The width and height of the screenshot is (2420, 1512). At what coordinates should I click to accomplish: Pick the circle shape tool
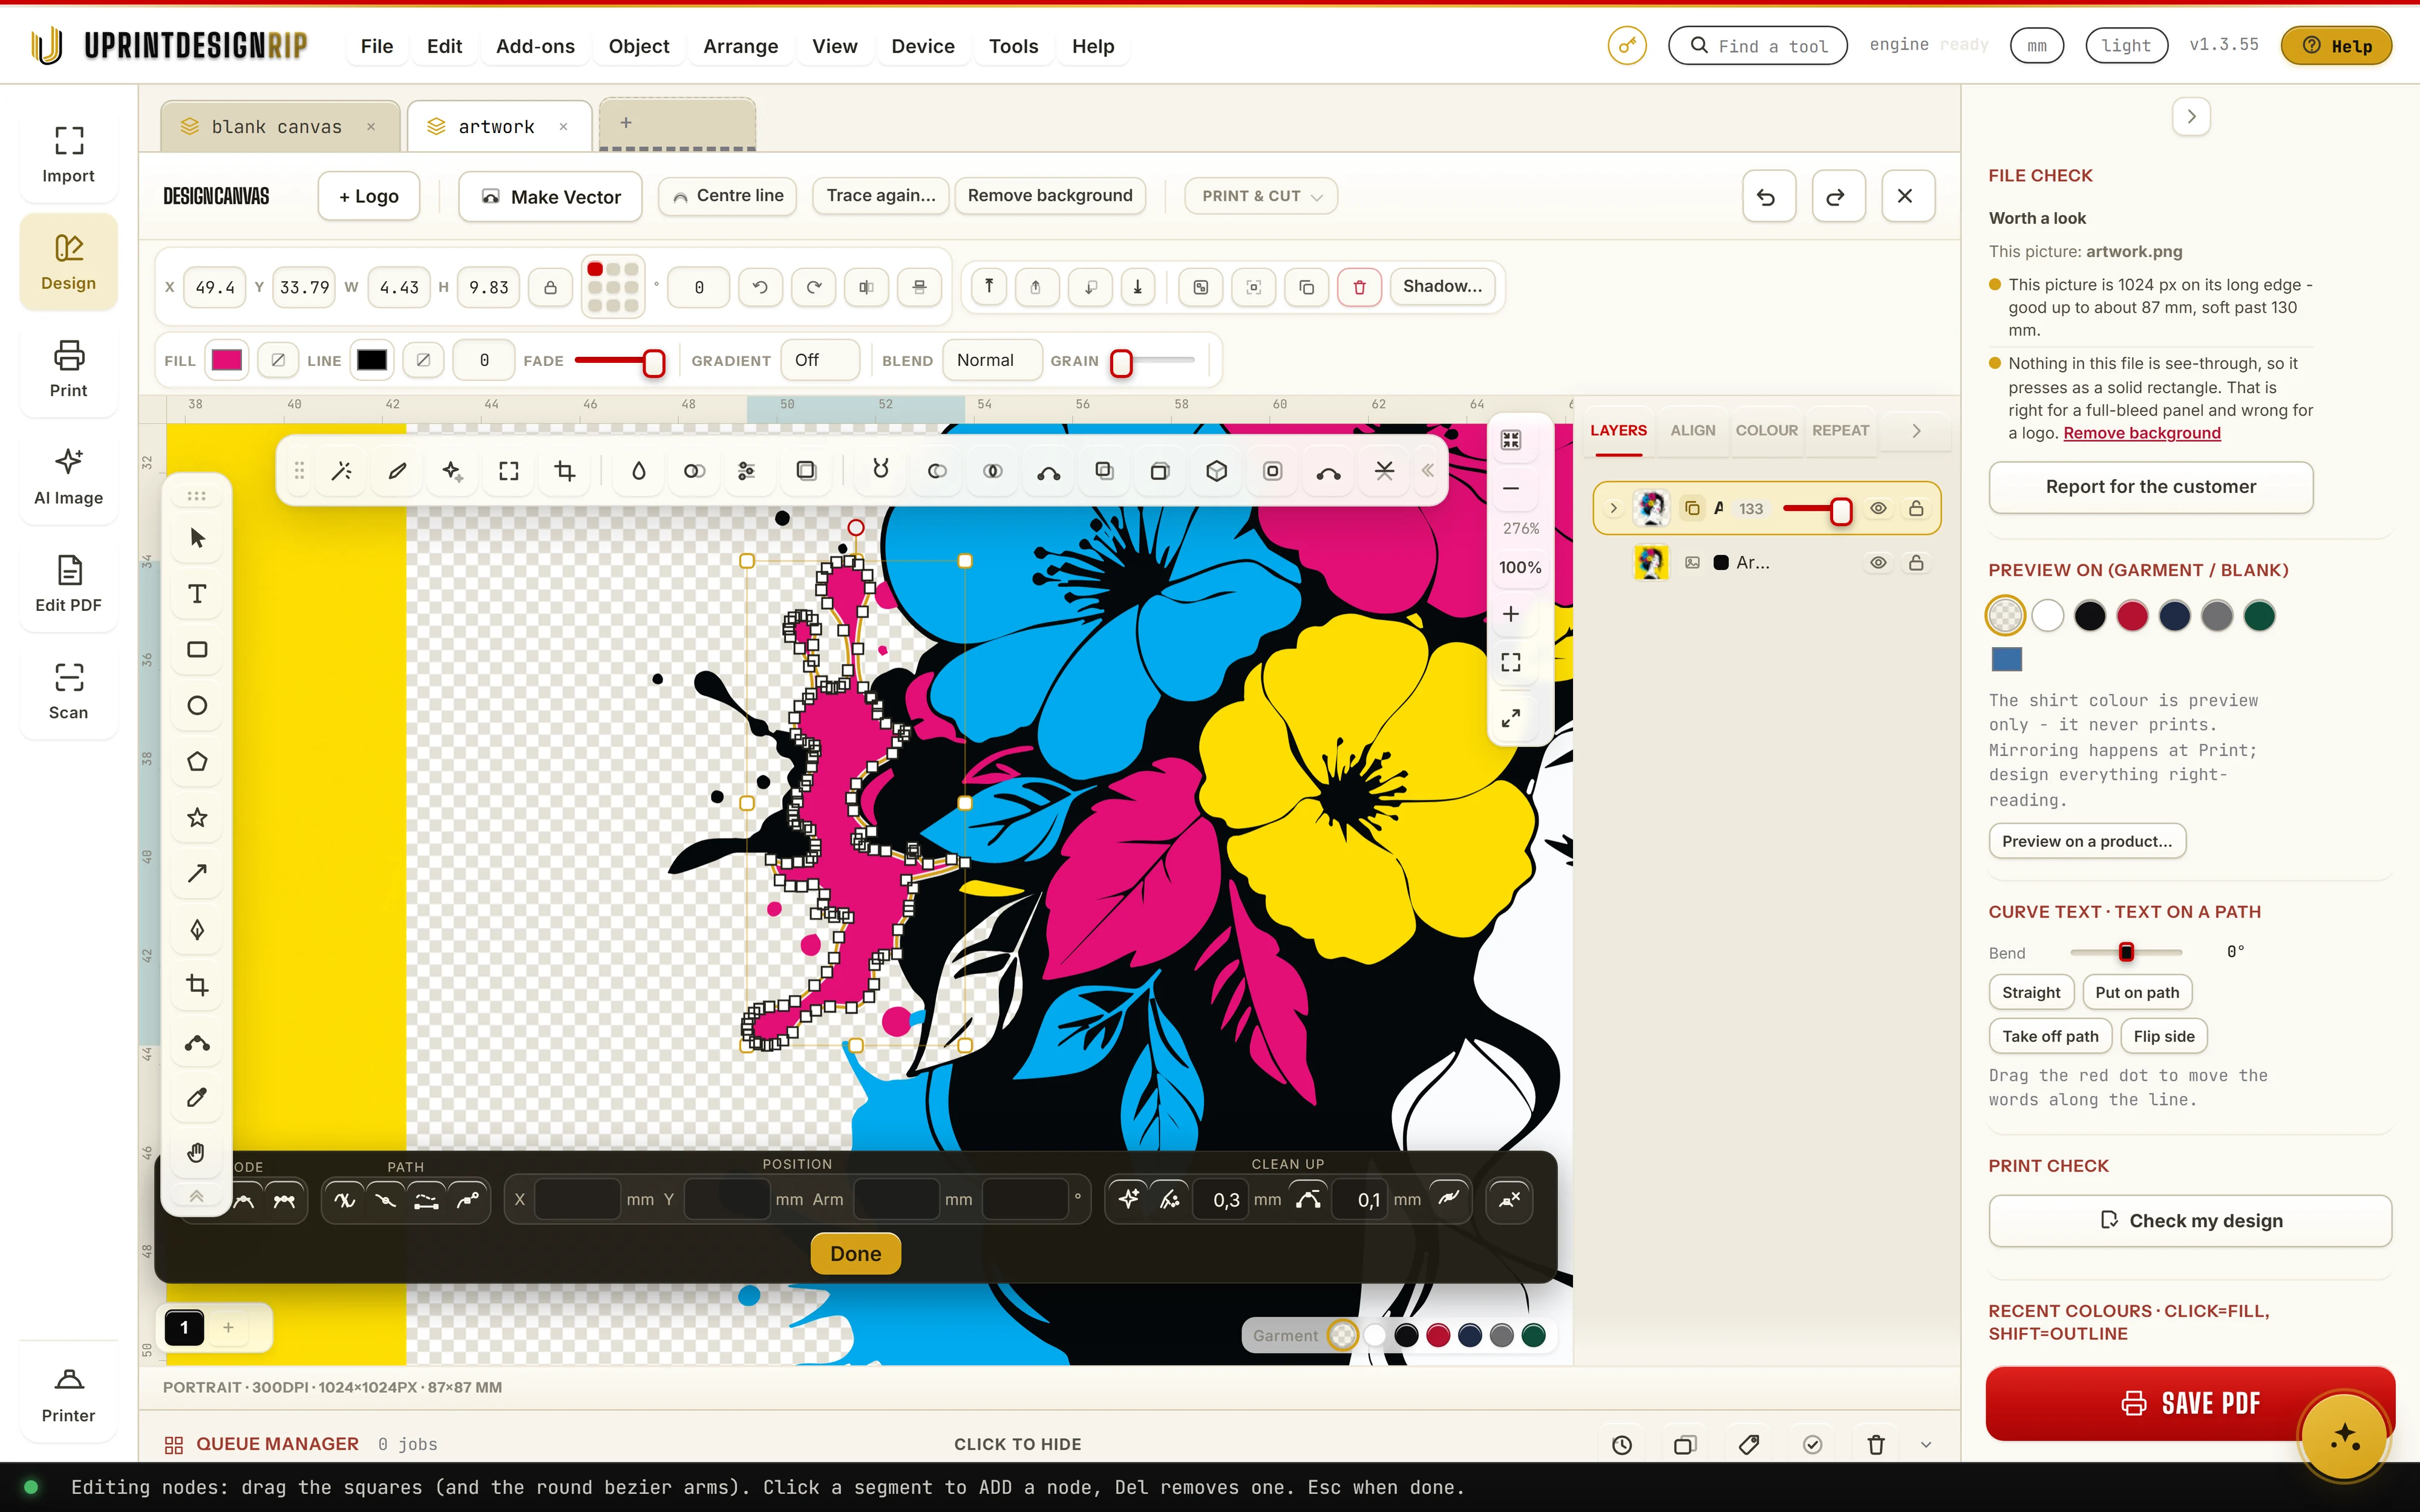tap(197, 706)
